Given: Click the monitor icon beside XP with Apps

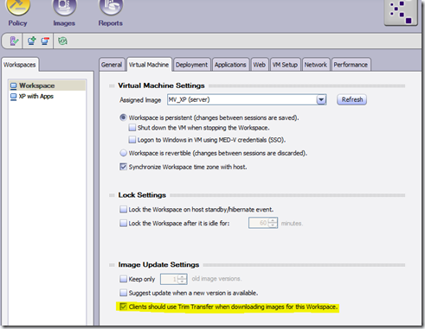Looking at the screenshot, I should click(14, 97).
